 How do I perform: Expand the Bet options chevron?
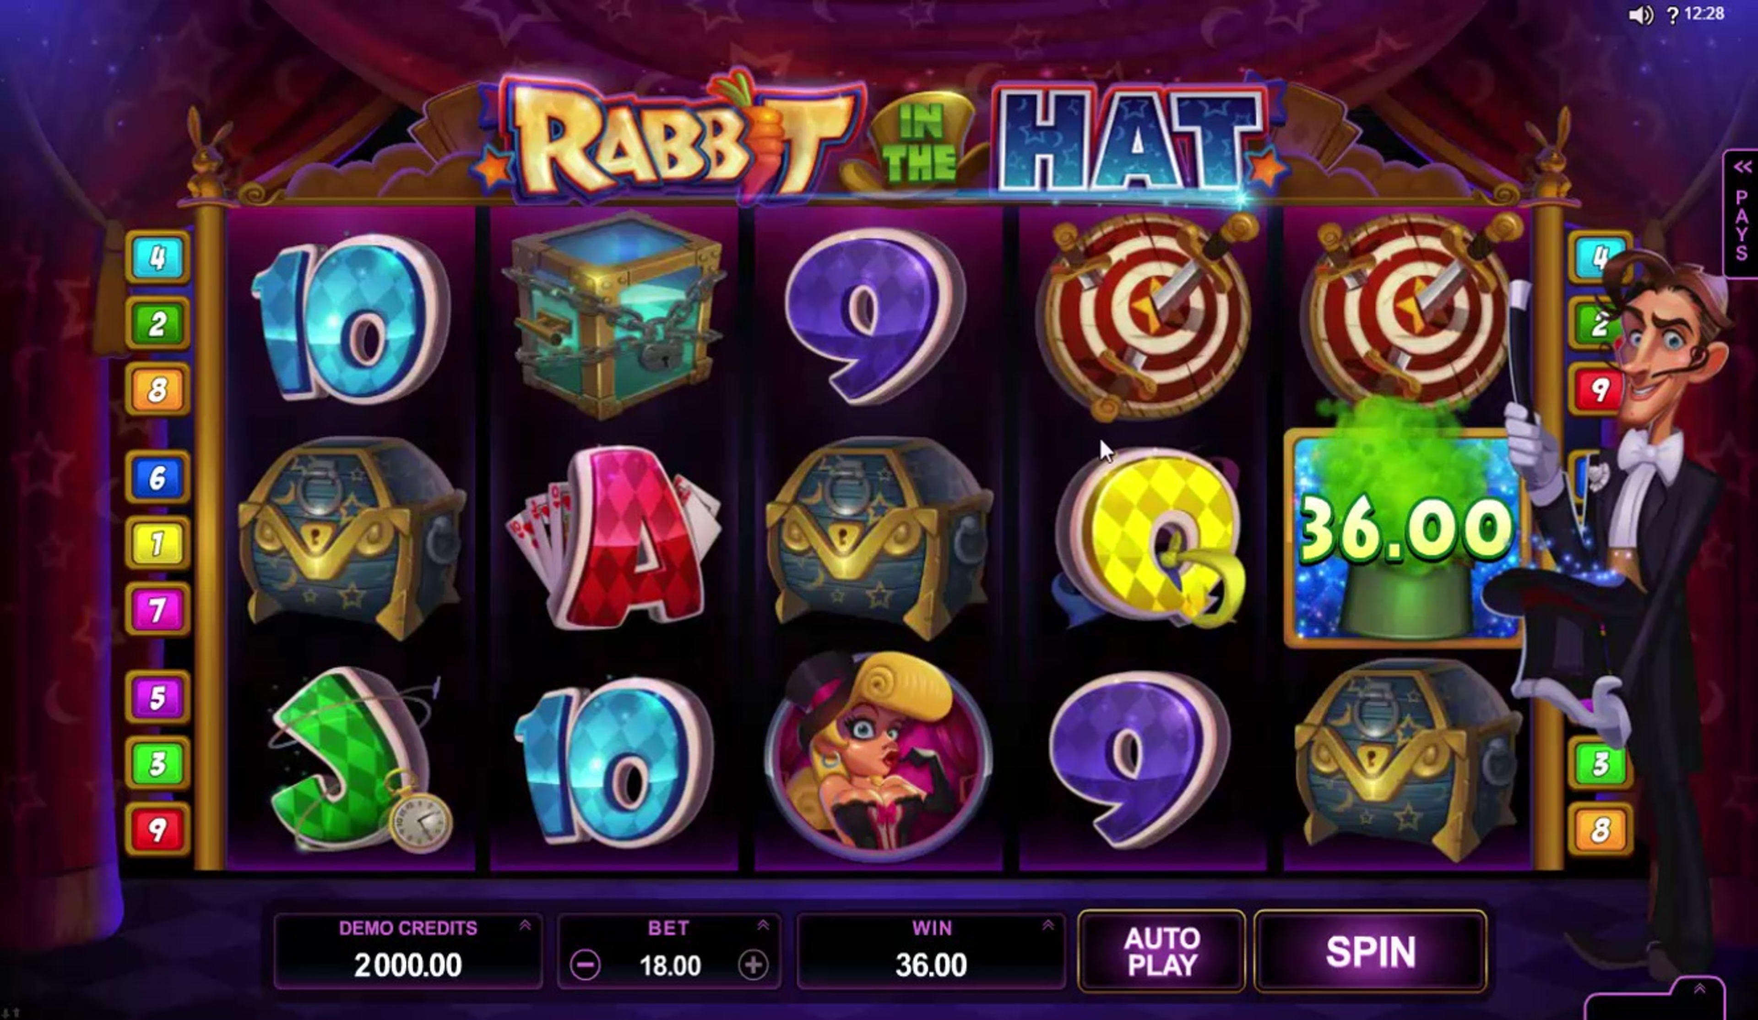click(x=763, y=925)
